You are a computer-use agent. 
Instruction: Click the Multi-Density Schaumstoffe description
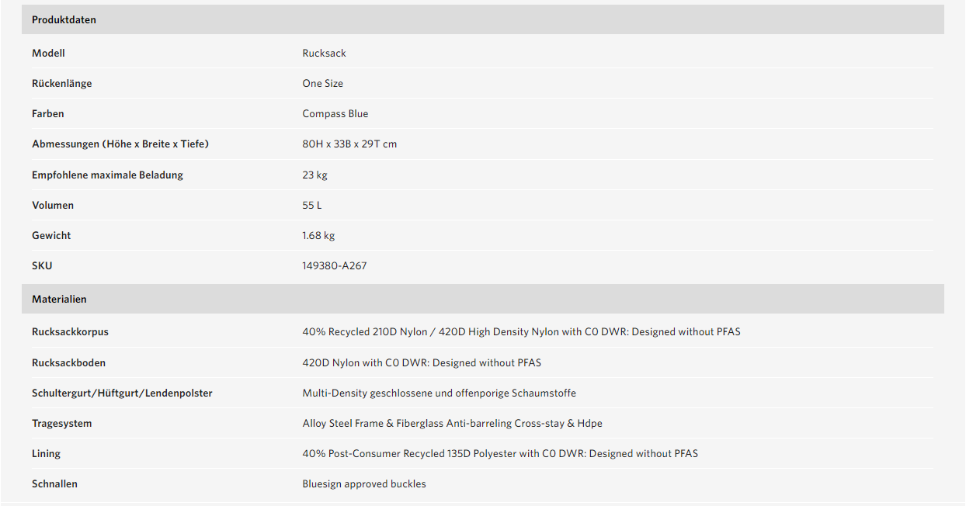[x=439, y=393]
